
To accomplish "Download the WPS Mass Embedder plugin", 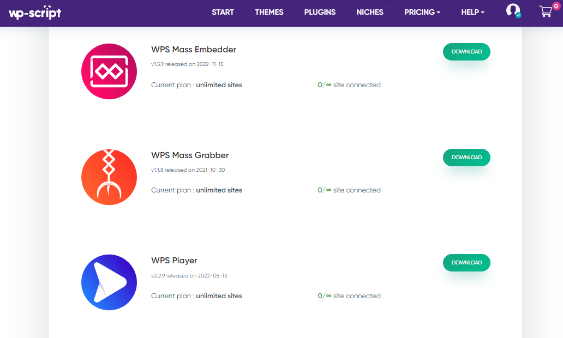I will click(x=466, y=52).
